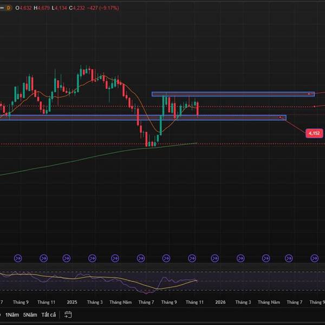Click the Tháng 9 label between 2025 and 2026

[169, 302]
